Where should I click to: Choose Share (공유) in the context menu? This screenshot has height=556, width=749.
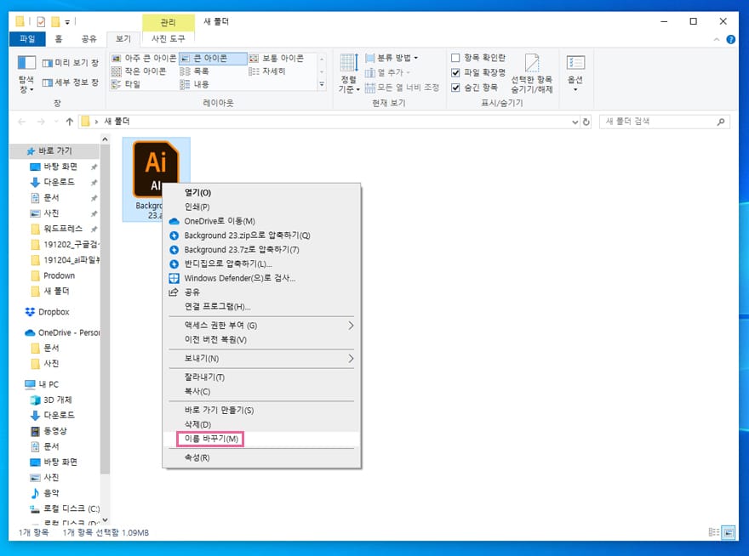[x=262, y=292]
